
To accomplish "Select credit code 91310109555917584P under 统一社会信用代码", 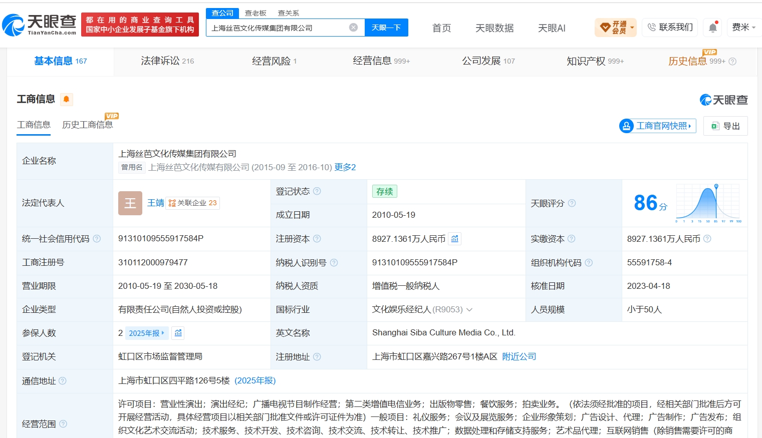I will (x=161, y=239).
